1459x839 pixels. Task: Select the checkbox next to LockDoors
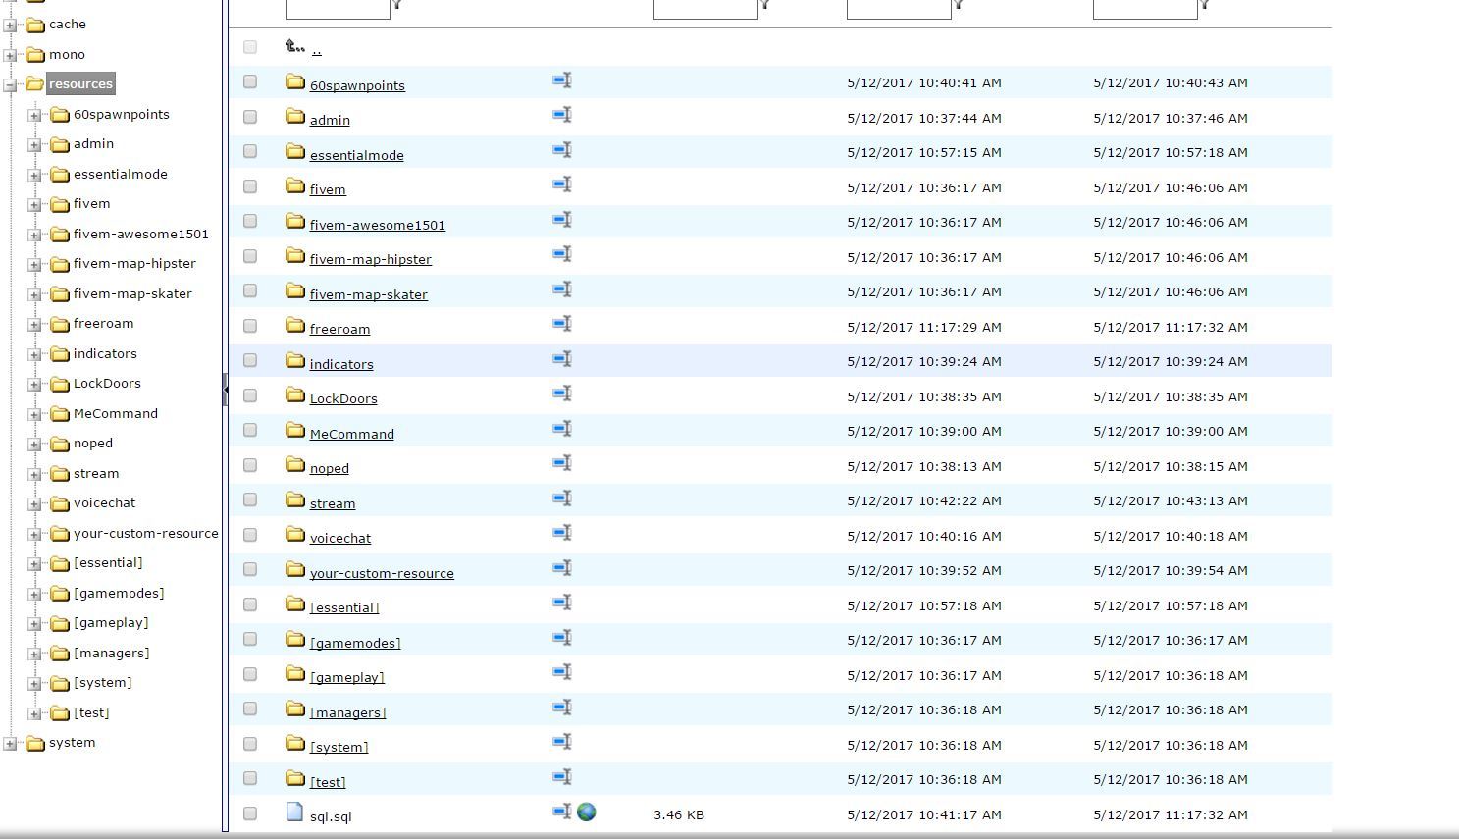pos(250,395)
